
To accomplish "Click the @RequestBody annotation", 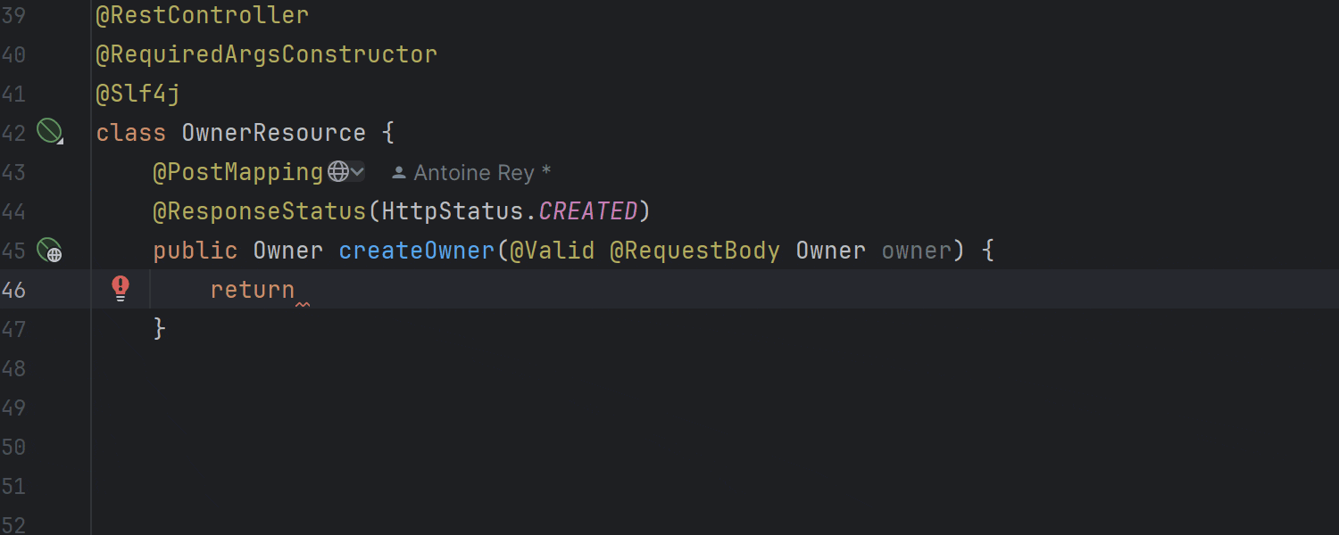I will pyautogui.click(x=694, y=251).
